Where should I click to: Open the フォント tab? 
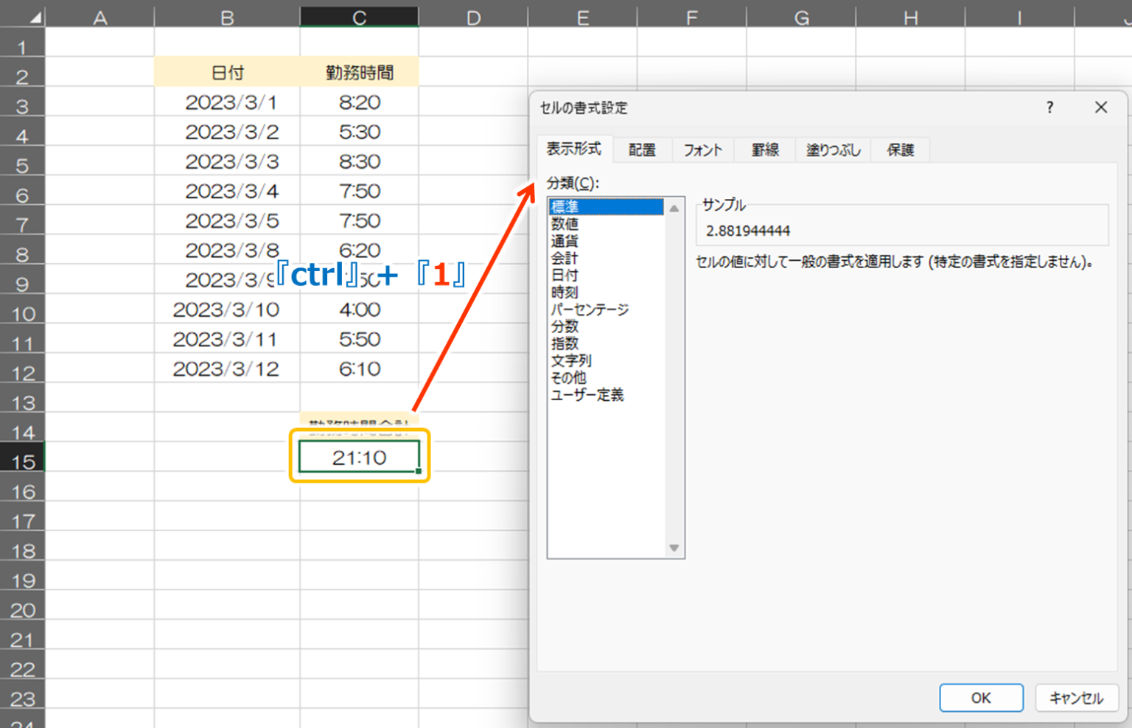[702, 150]
